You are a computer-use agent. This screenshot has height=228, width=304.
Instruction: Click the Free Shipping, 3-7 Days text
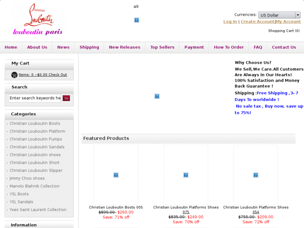[x=266, y=96]
